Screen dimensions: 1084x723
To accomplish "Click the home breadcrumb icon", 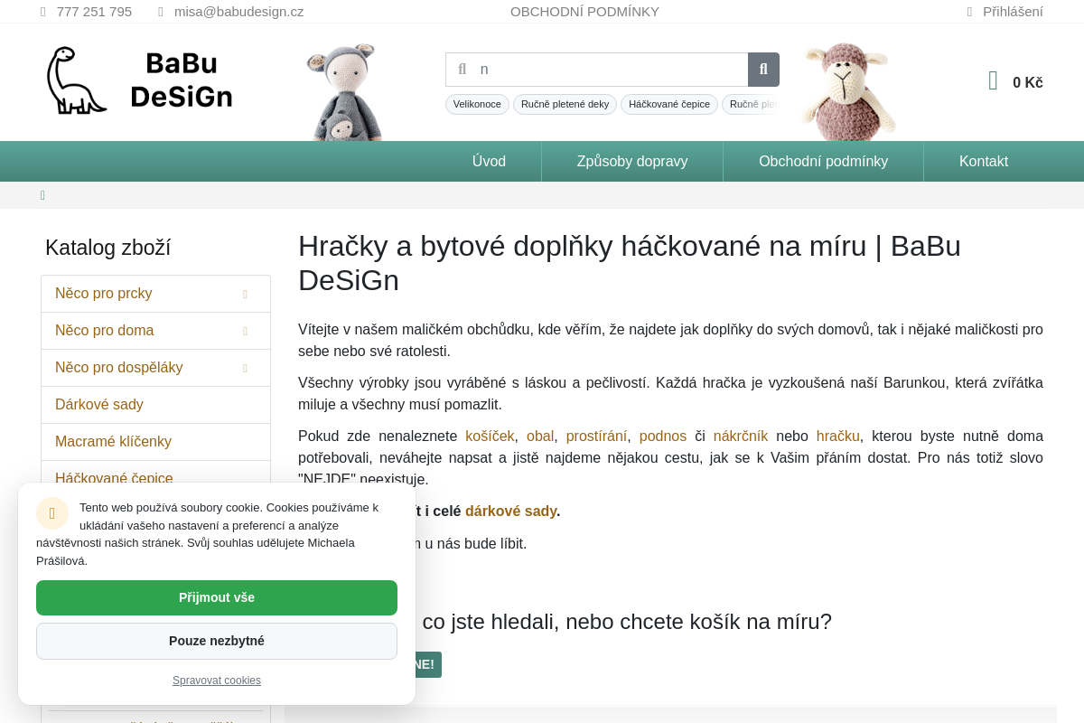I will (x=42, y=195).
